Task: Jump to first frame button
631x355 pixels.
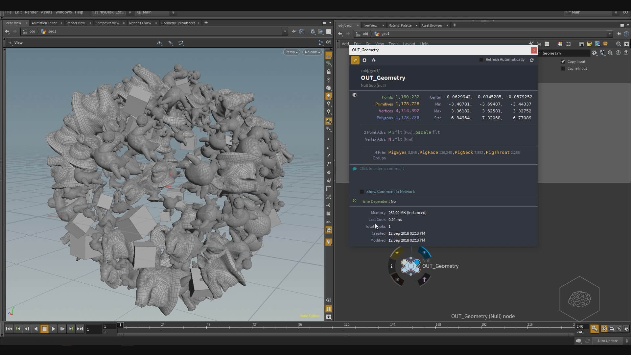Action: point(9,329)
